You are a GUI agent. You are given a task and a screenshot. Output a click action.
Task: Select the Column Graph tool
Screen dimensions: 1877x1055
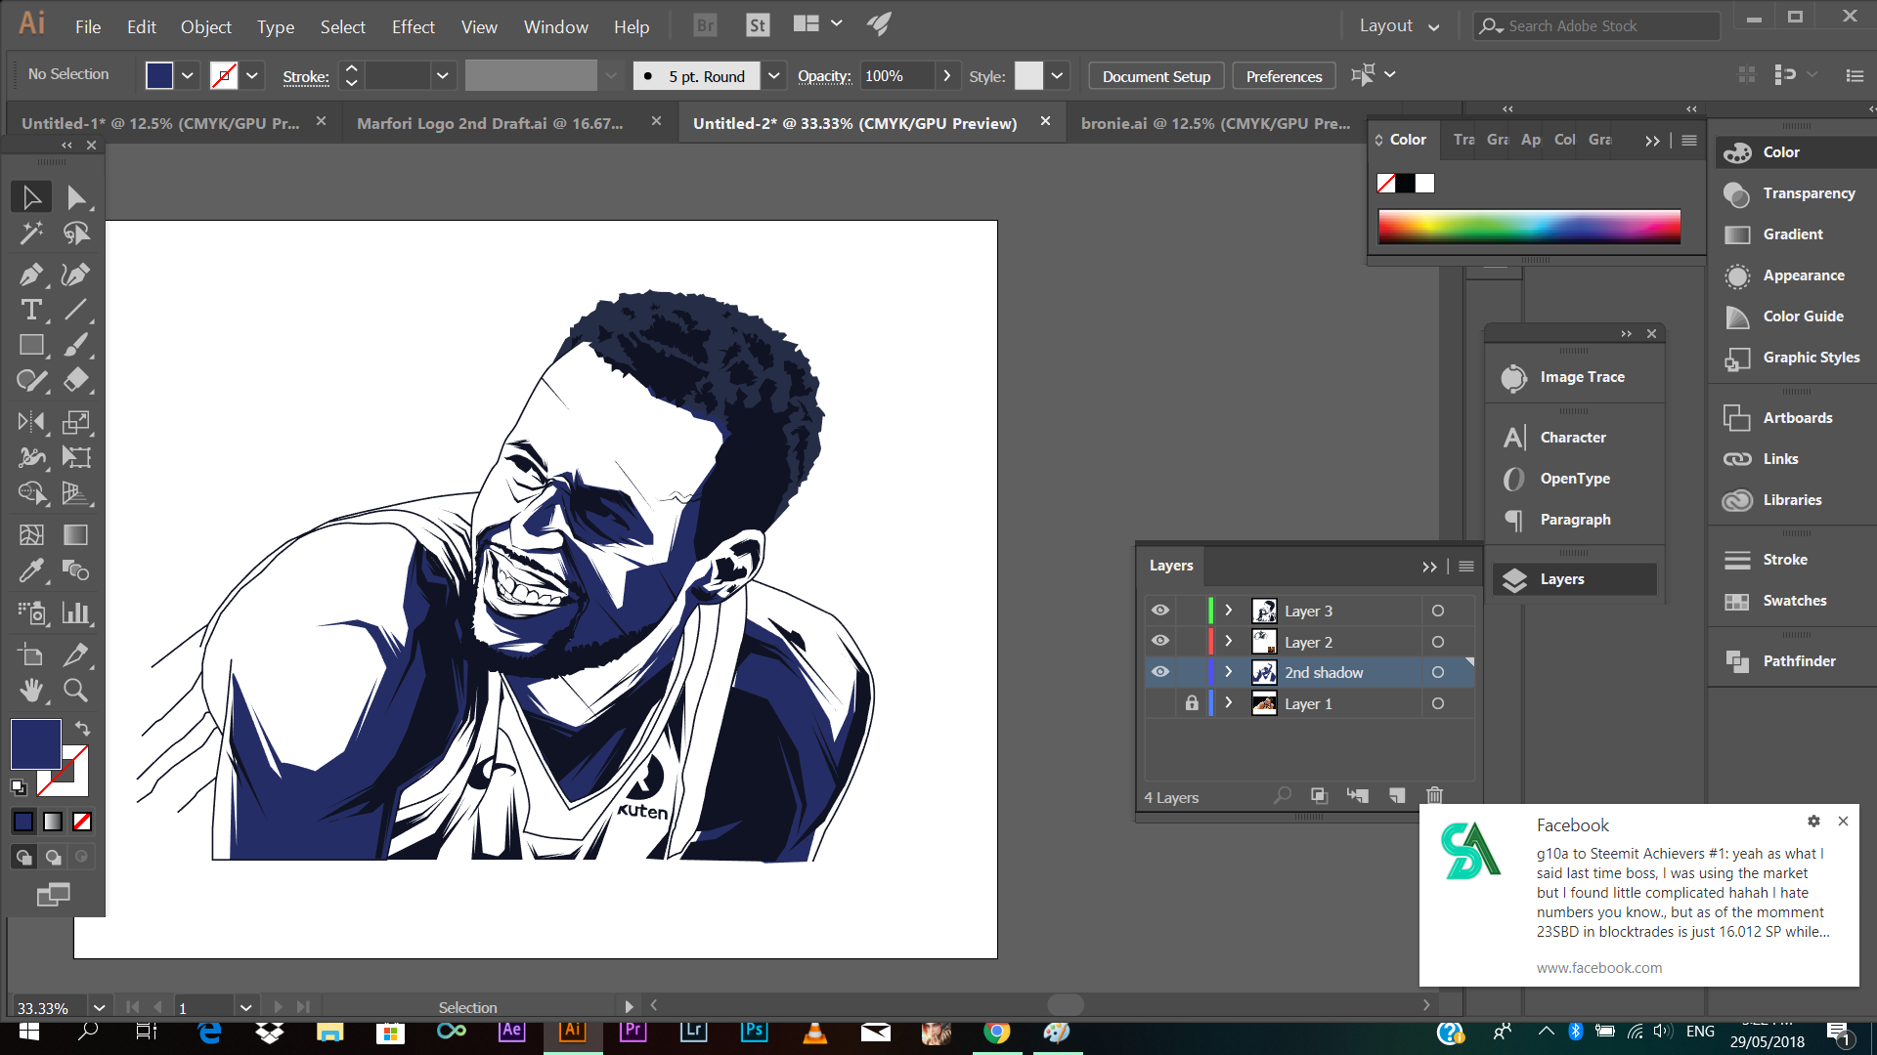pyautogui.click(x=76, y=612)
